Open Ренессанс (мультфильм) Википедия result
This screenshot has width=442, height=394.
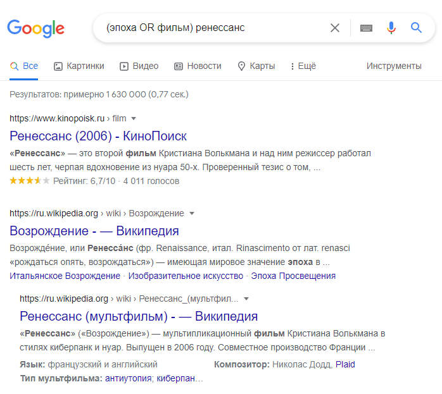click(139, 316)
